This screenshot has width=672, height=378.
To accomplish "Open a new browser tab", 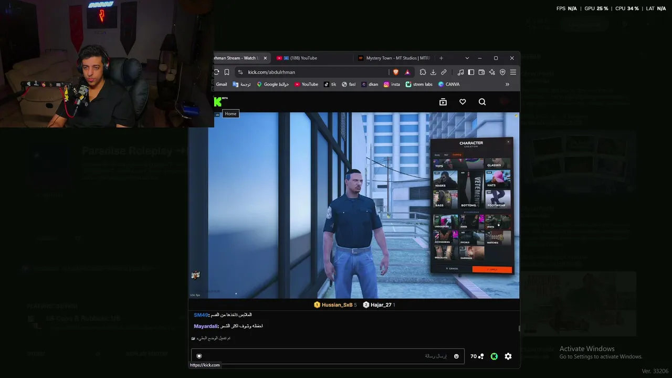I will pyautogui.click(x=441, y=58).
